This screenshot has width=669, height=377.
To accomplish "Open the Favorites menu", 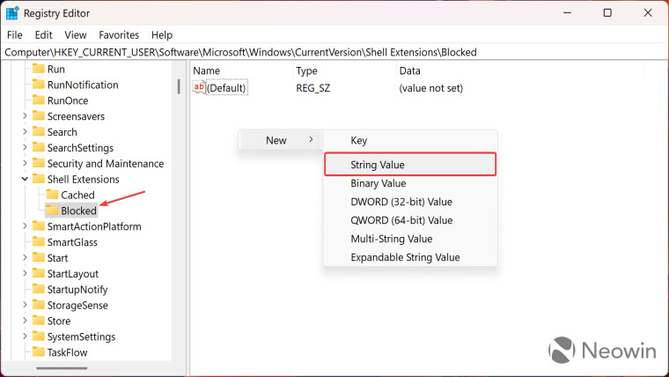I will (x=119, y=35).
